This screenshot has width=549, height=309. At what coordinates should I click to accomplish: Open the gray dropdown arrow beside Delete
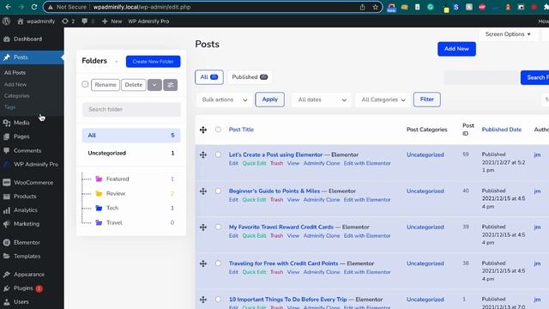click(154, 85)
